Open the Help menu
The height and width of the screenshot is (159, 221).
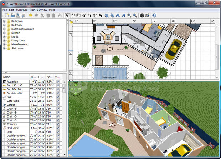(x=52, y=10)
